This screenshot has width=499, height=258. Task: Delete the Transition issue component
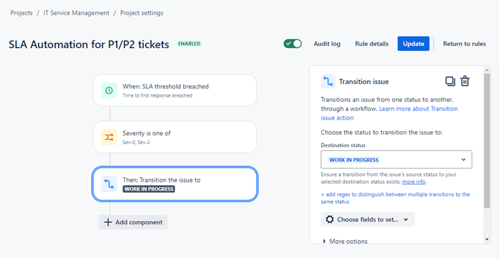point(465,81)
